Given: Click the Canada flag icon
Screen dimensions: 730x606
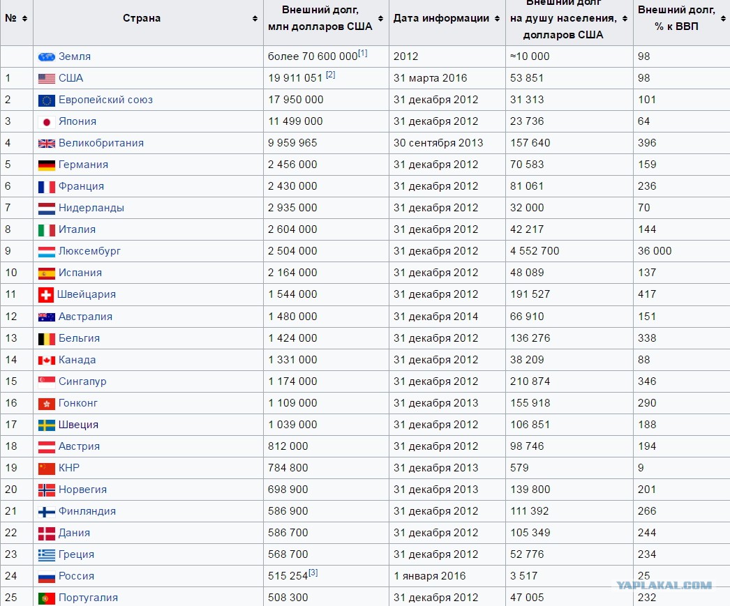Looking at the screenshot, I should 47,361.
